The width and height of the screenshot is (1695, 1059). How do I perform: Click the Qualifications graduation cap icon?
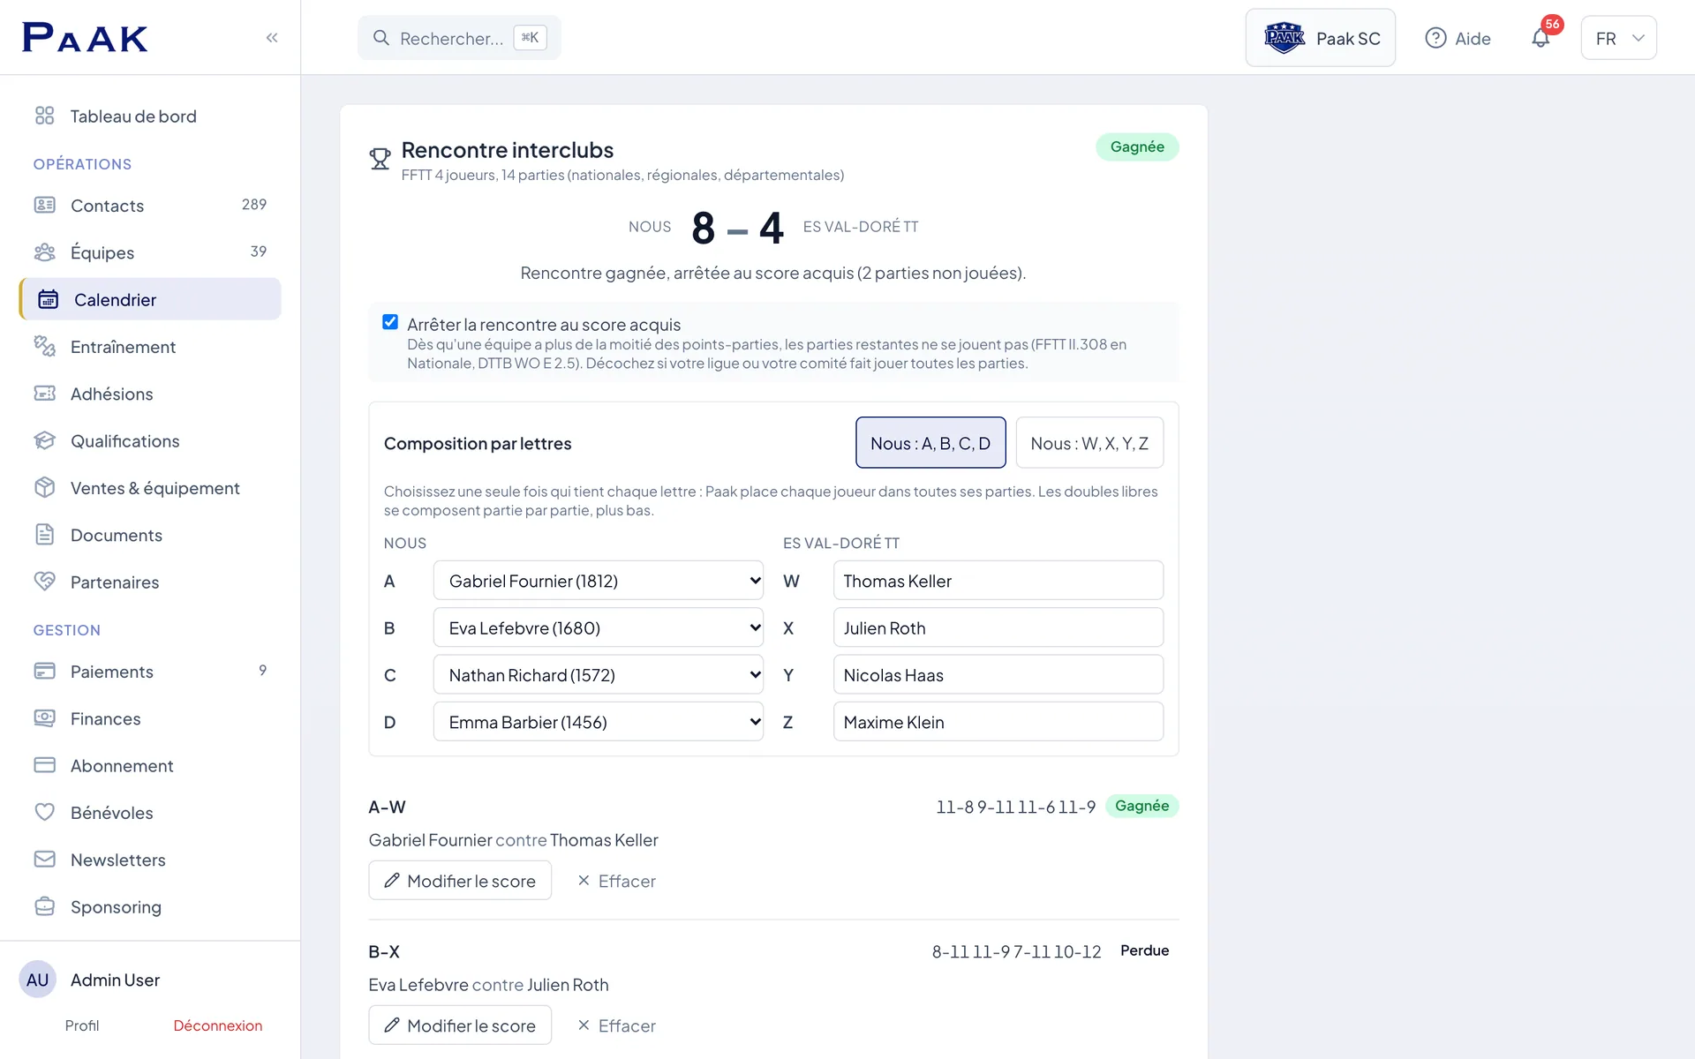(x=45, y=440)
